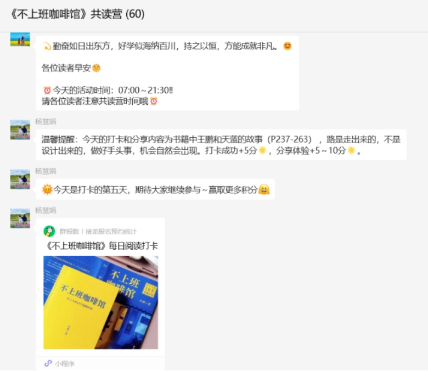Select the 温馨提醒 message about P237-263
The width and height of the screenshot is (428, 371).
221,145
